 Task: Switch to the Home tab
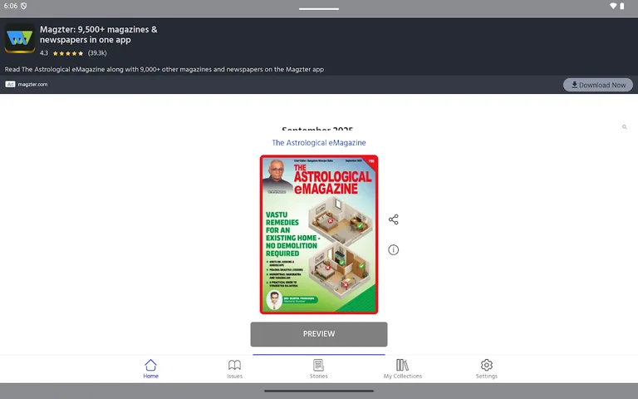150,369
